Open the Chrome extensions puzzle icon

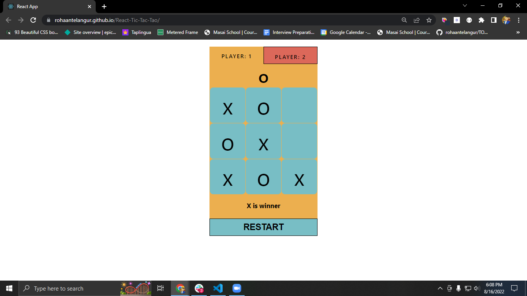click(481, 20)
